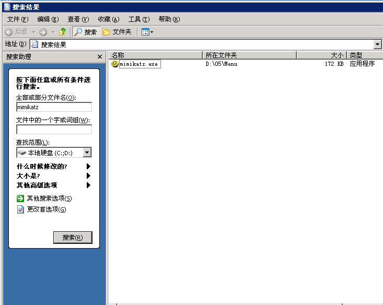
Task: Open the address bar dropdown arrow
Action: (x=377, y=44)
